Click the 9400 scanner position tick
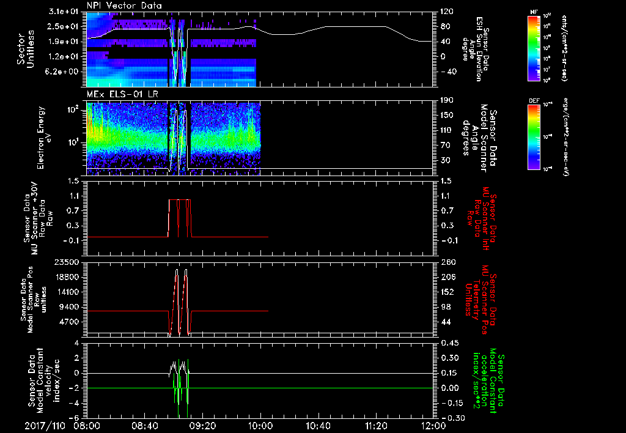 [x=70, y=307]
